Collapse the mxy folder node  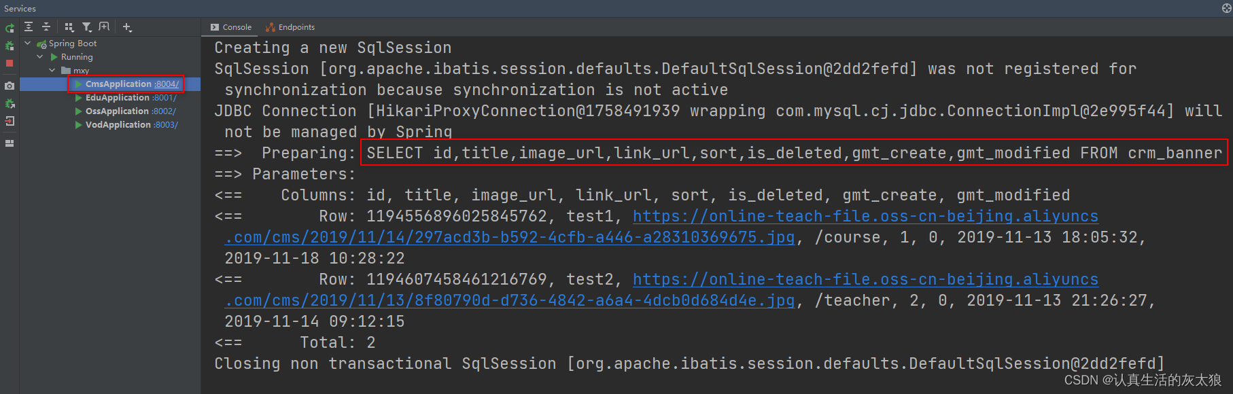pos(52,70)
